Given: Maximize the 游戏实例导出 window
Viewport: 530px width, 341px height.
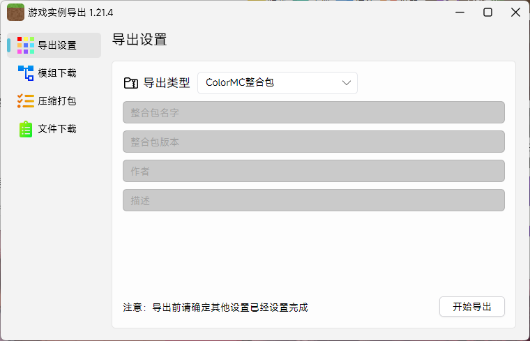Looking at the screenshot, I should pos(487,13).
